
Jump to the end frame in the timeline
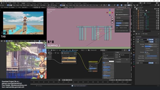(71, 80)
